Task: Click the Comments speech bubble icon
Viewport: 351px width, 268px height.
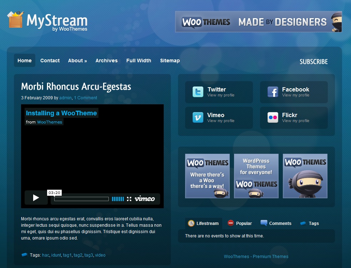Action: tap(264, 223)
